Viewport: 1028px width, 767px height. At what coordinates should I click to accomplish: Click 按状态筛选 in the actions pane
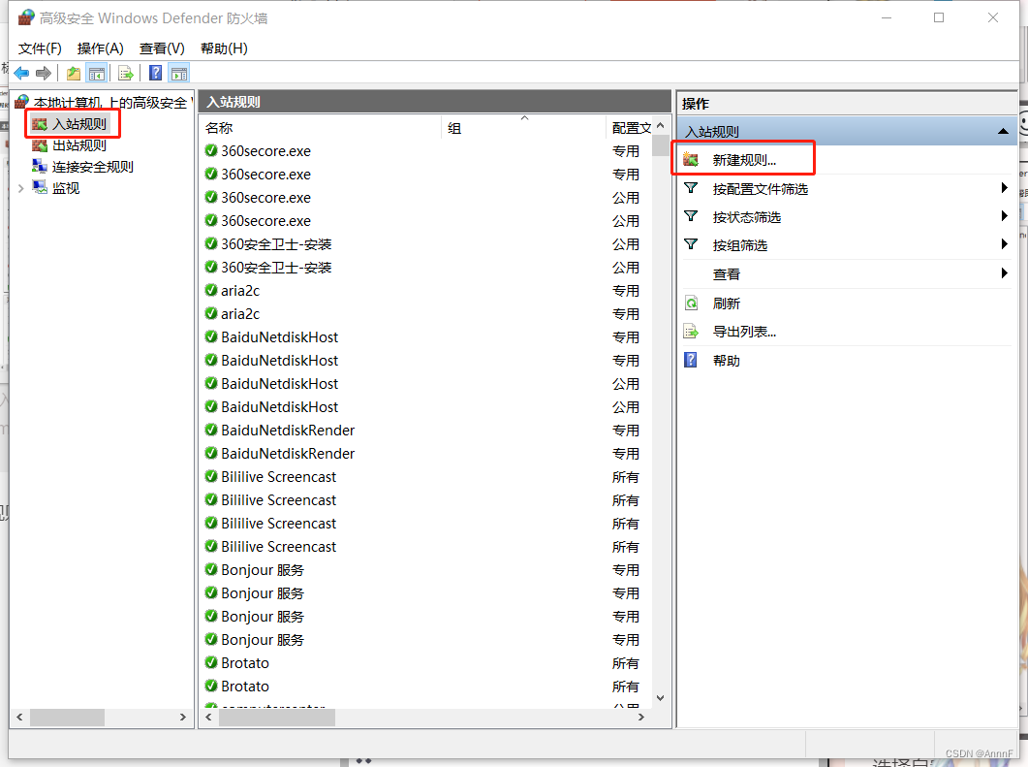(x=747, y=217)
